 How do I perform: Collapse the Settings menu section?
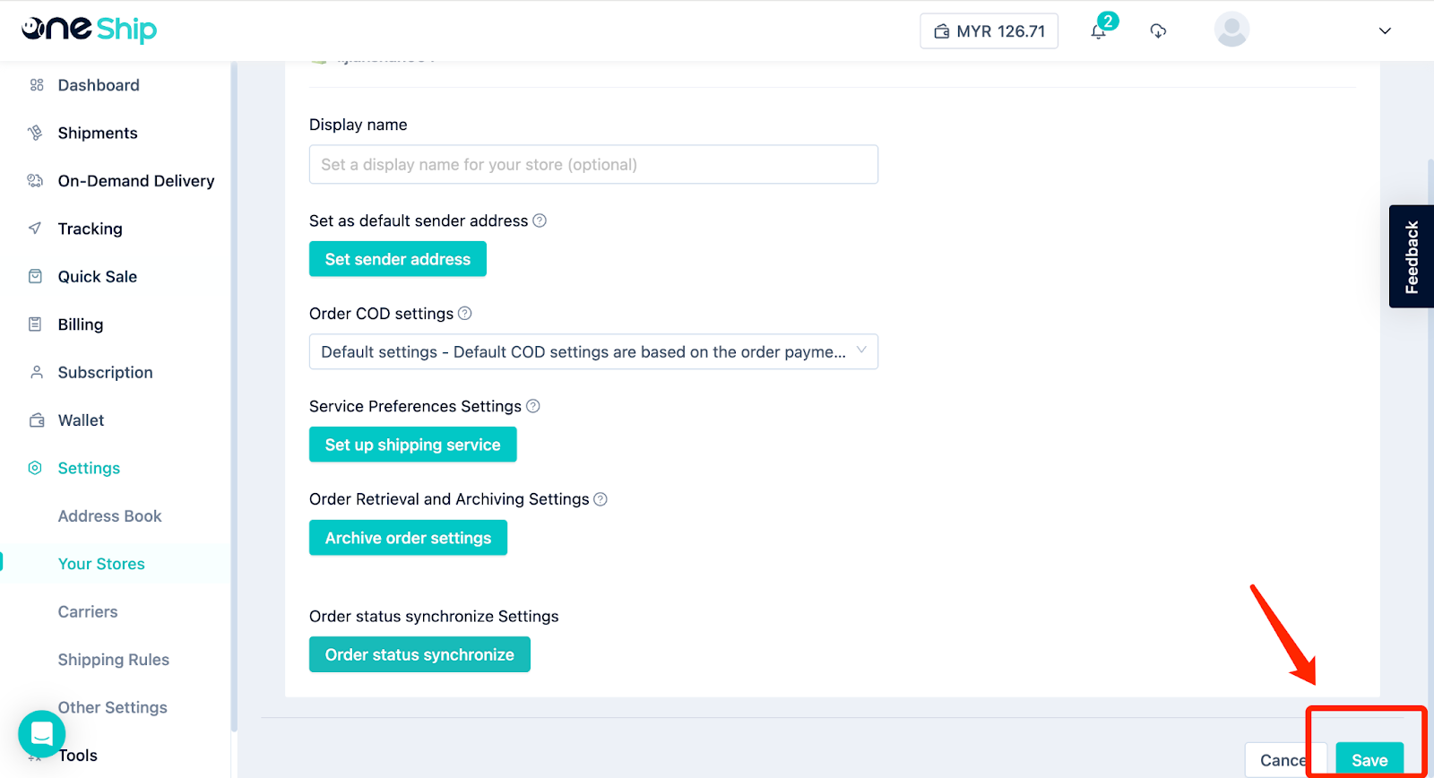(89, 468)
